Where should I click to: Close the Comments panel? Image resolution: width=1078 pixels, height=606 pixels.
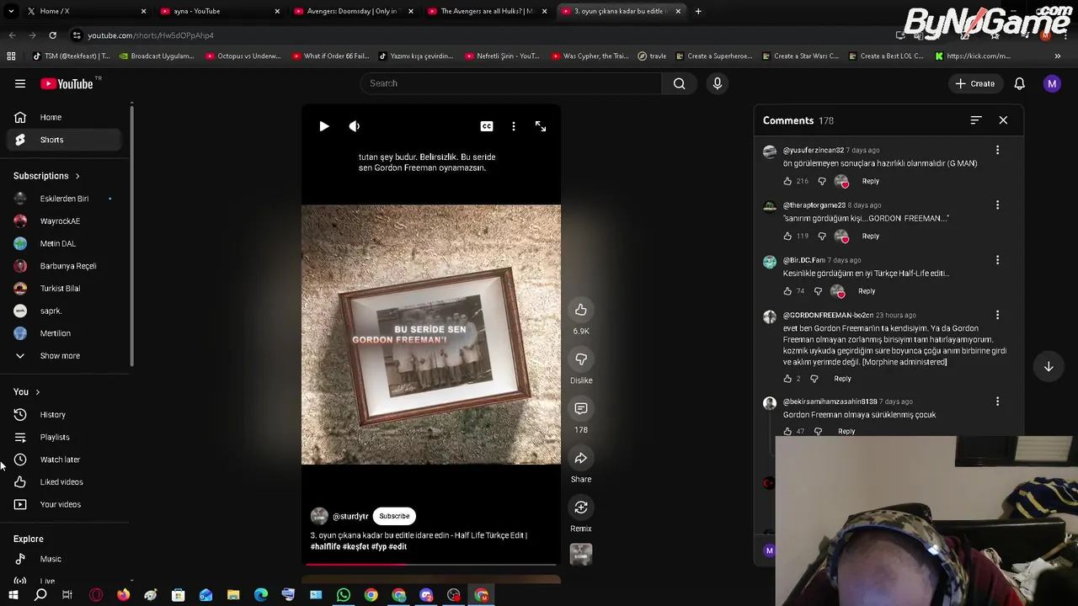click(1003, 120)
